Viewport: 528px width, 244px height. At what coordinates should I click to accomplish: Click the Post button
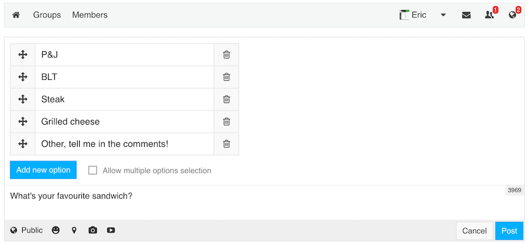[509, 231]
